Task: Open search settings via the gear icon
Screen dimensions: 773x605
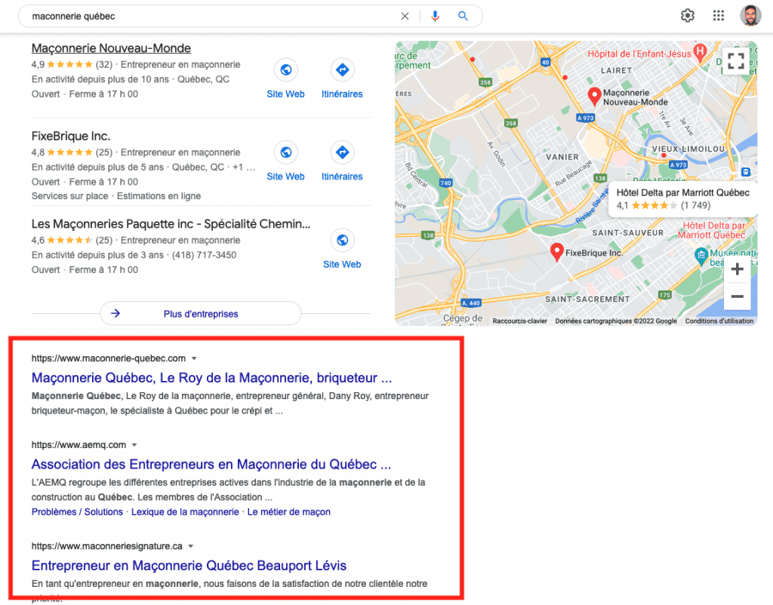Action: pyautogui.click(x=687, y=15)
